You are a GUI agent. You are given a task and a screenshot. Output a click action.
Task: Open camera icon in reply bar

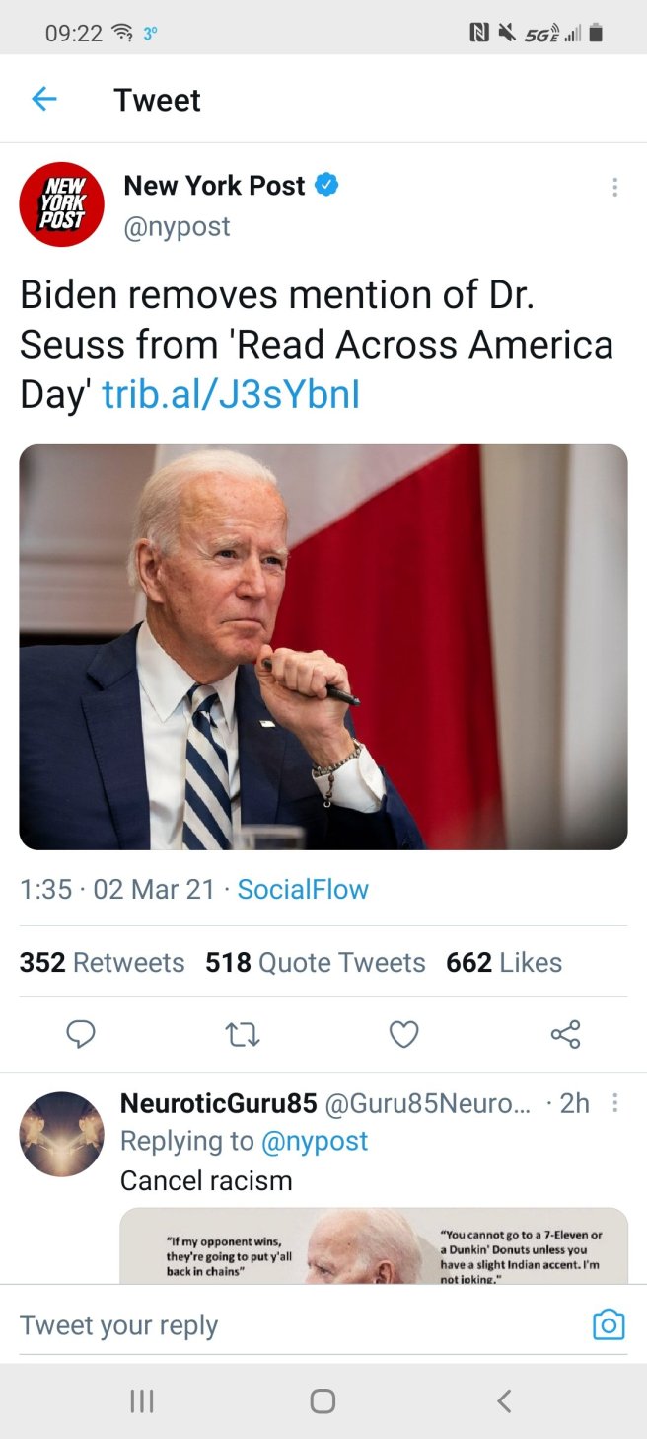(x=608, y=1324)
